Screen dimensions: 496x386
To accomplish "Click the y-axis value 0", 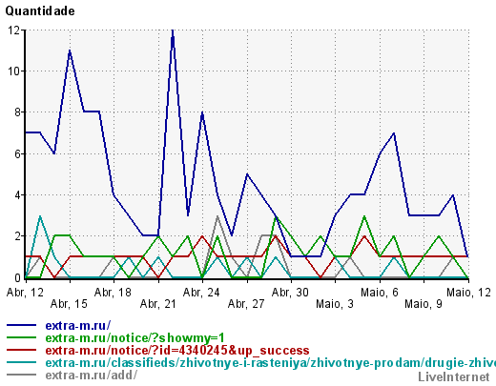I will point(17,277).
